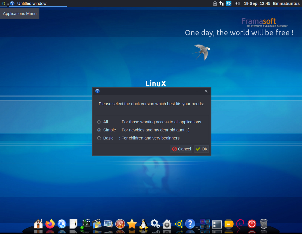Click the gold star dock icon

[x=132, y=224]
